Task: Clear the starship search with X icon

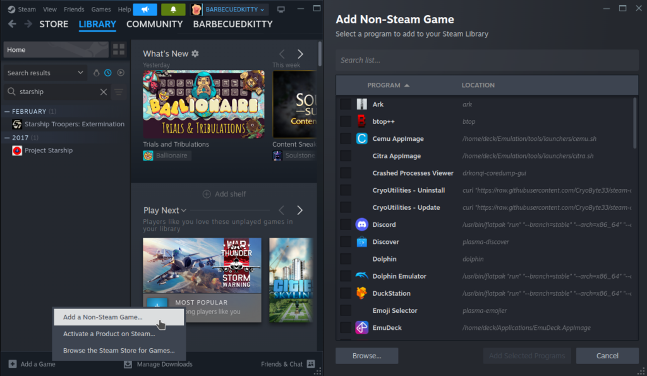Action: (104, 92)
